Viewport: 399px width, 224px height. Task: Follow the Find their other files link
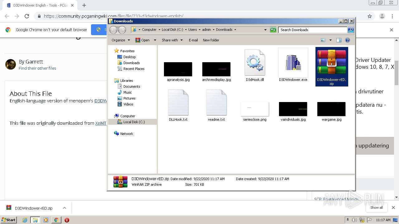pyautogui.click(x=37, y=68)
